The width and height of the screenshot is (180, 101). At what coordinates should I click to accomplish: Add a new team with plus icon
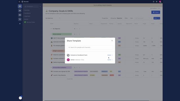(20, 24)
